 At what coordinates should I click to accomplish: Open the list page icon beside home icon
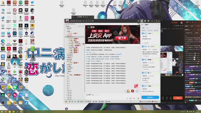(145, 21)
